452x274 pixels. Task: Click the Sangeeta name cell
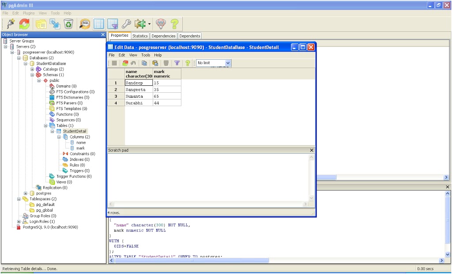[x=139, y=90]
